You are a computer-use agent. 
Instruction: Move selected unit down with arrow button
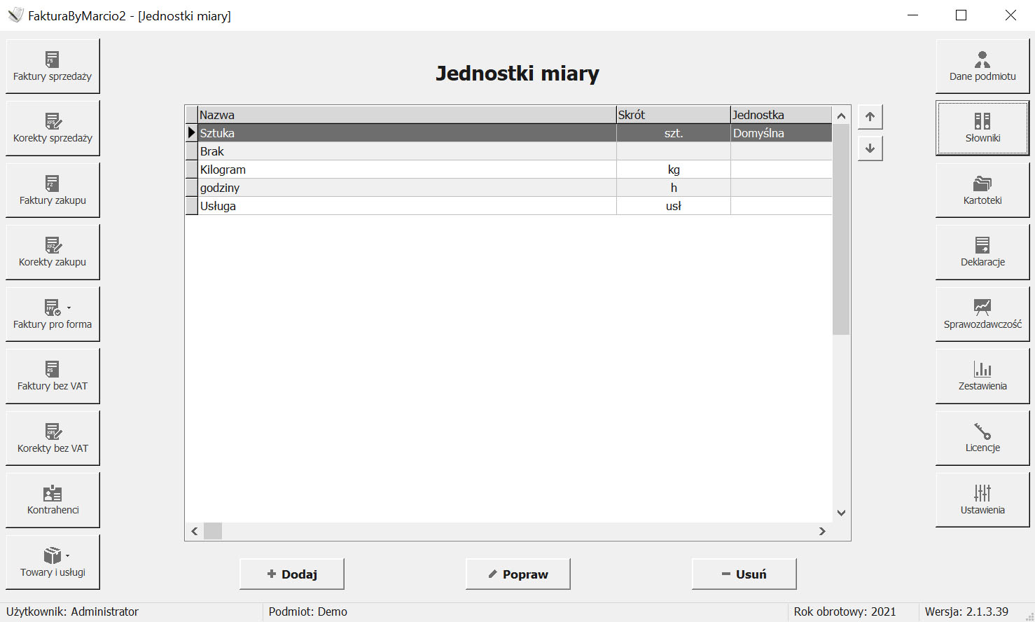coord(870,148)
